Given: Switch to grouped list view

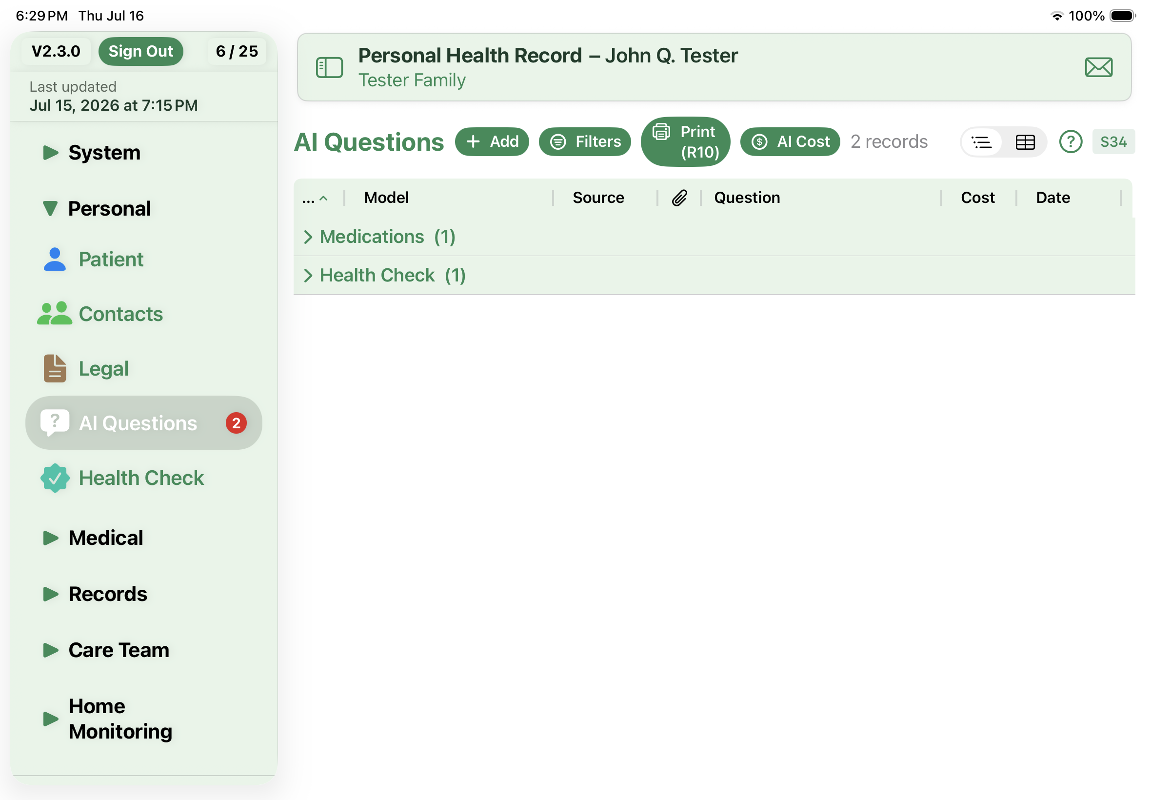Looking at the screenshot, I should [x=981, y=142].
